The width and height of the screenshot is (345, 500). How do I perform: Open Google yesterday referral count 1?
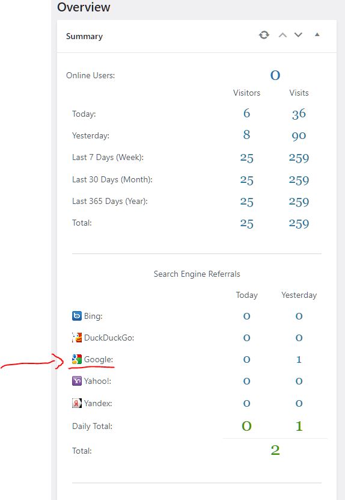click(x=299, y=359)
